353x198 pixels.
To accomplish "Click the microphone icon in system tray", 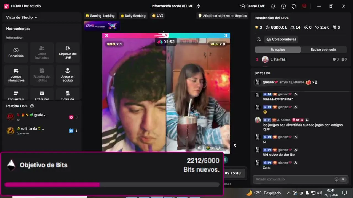I will 307,193.
